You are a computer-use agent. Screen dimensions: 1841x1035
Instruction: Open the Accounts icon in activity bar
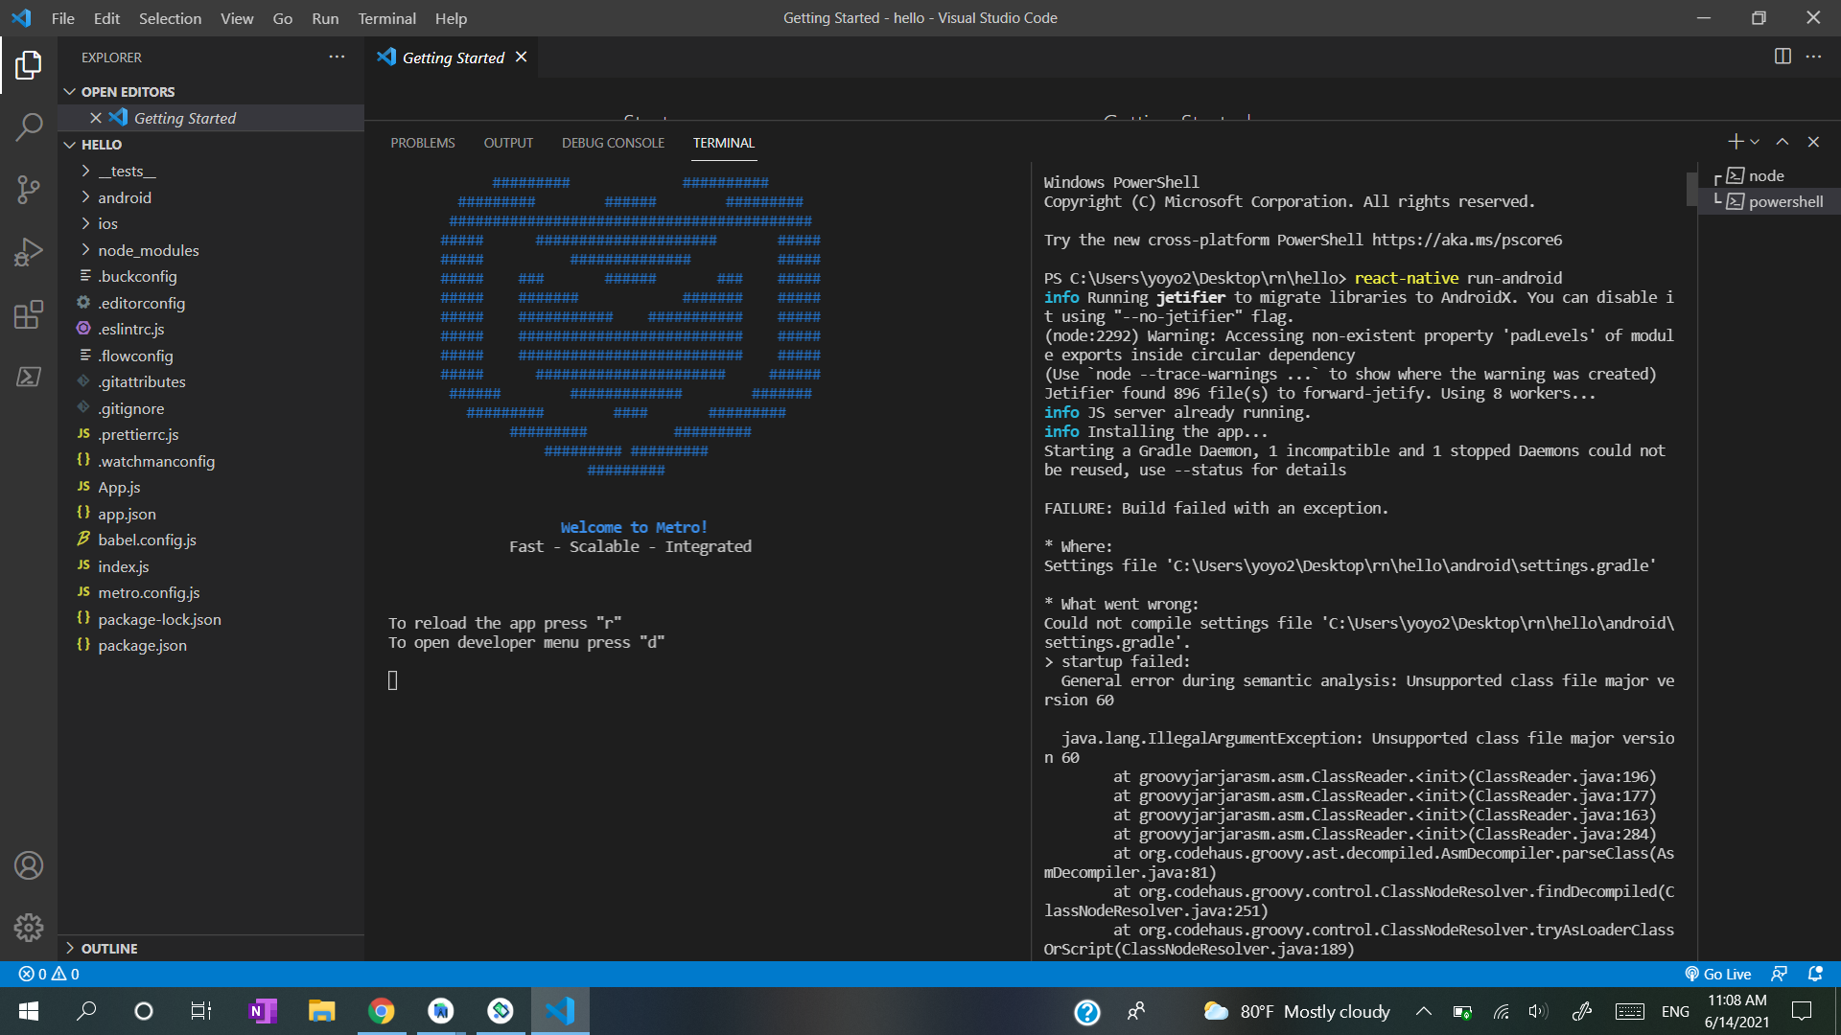pyautogui.click(x=29, y=865)
